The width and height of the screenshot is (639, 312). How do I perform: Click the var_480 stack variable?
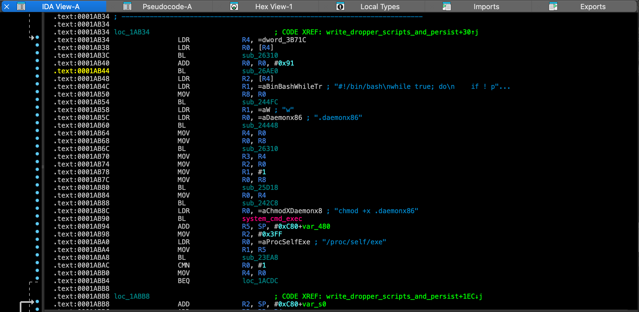(316, 227)
